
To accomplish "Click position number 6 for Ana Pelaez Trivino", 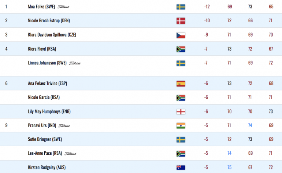I will 6,83.
